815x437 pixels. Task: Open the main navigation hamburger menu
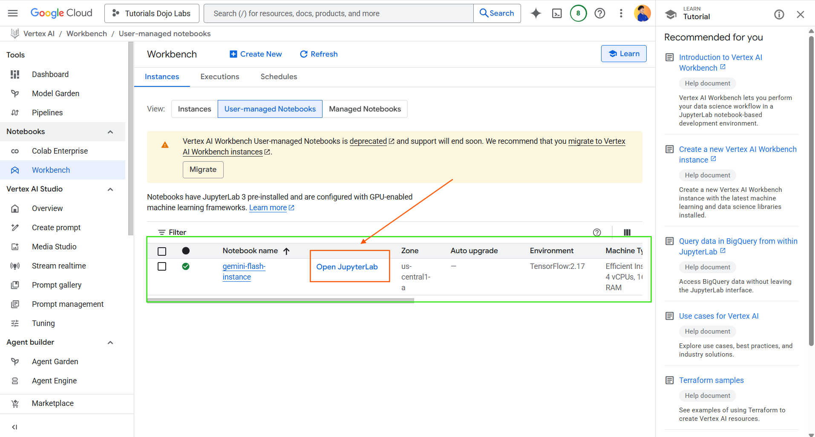pyautogui.click(x=13, y=13)
